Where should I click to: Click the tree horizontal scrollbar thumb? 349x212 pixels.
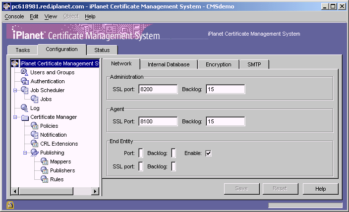(x=46, y=191)
